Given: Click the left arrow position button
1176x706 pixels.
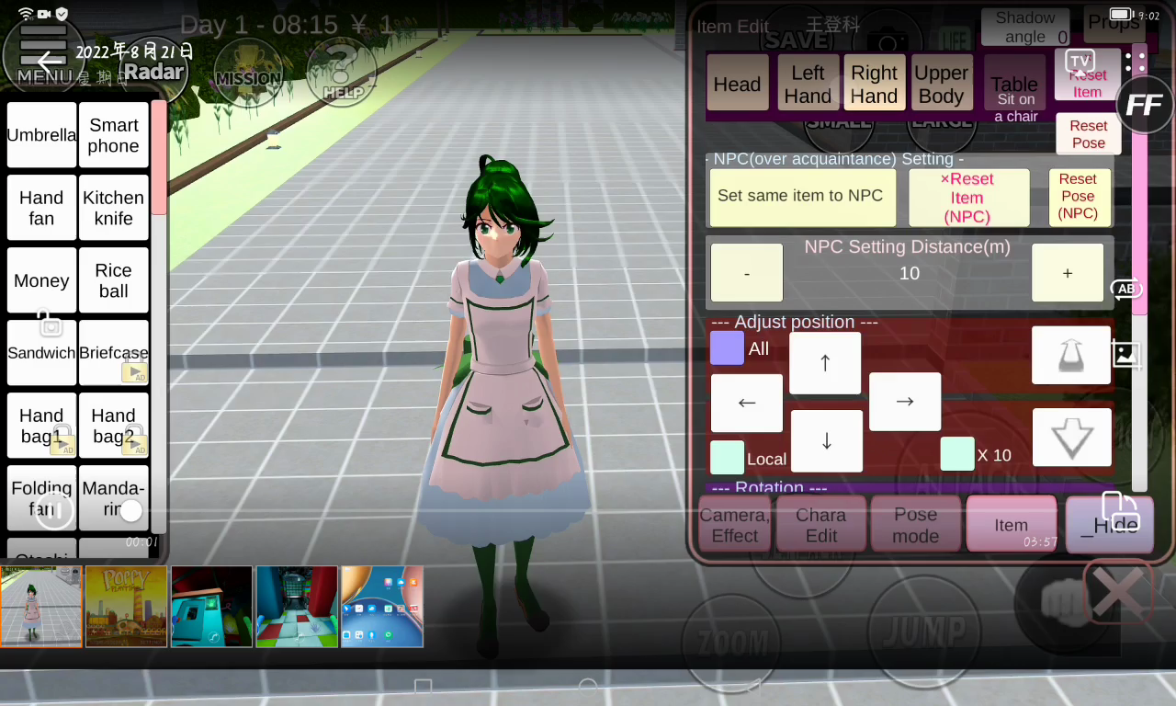Looking at the screenshot, I should tap(747, 403).
